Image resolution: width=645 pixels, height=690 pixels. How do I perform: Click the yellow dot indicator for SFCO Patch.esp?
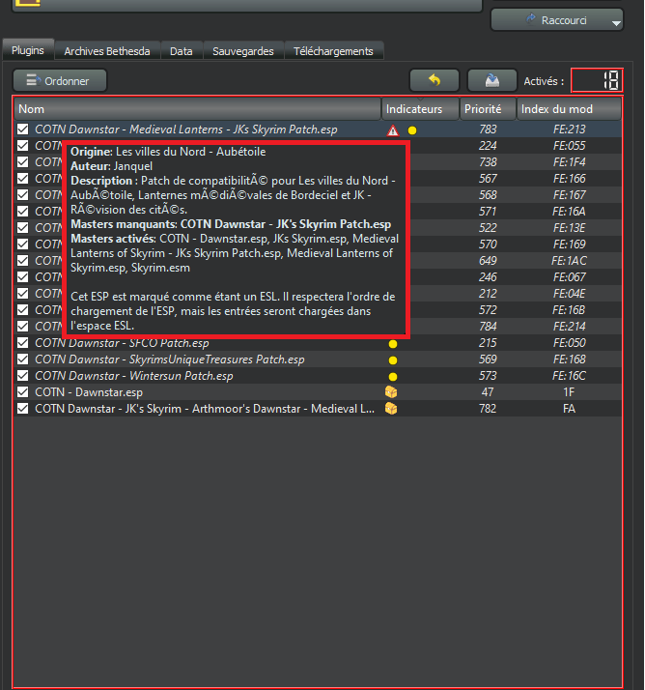[x=393, y=344]
